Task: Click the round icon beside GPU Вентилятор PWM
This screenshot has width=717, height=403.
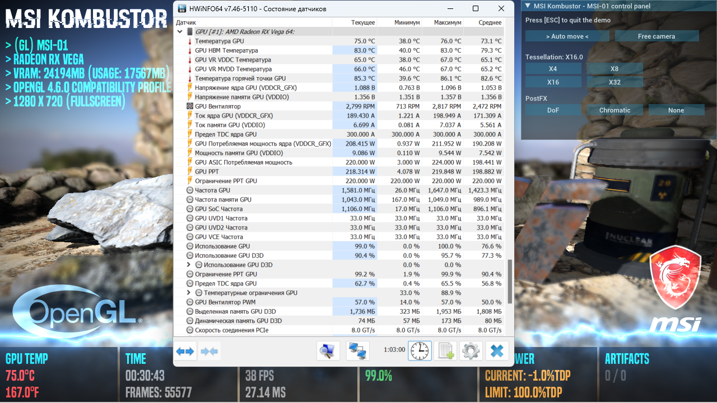Action: tap(189, 302)
